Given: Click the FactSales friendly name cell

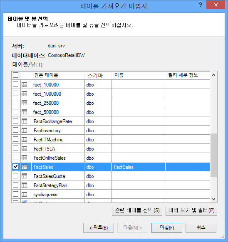Looking at the screenshot, I should point(138,167).
